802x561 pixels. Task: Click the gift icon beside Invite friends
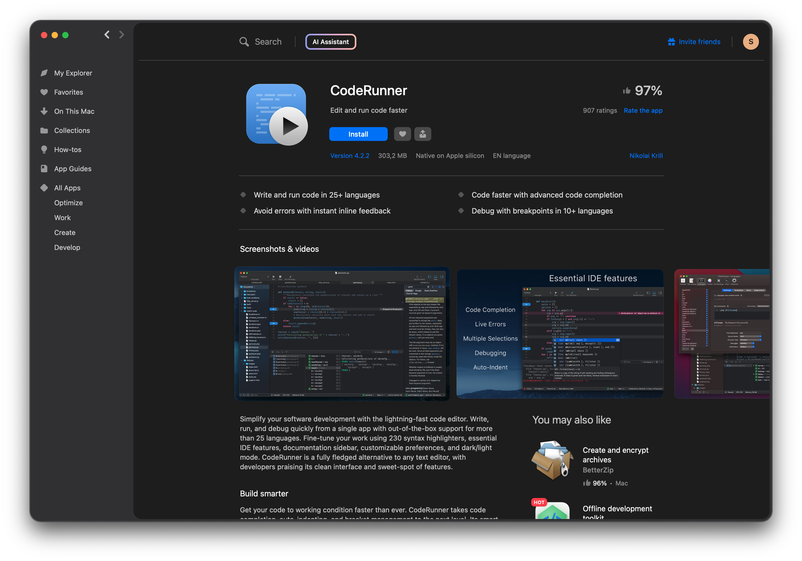671,42
